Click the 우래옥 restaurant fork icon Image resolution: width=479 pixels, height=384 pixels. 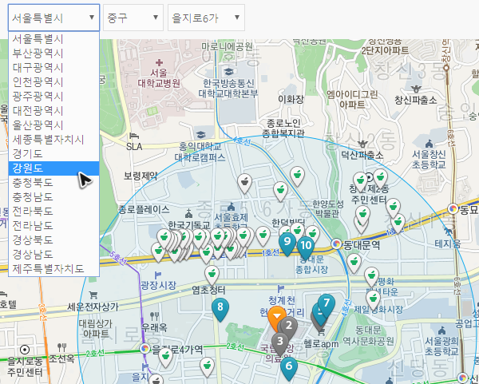(x=155, y=315)
